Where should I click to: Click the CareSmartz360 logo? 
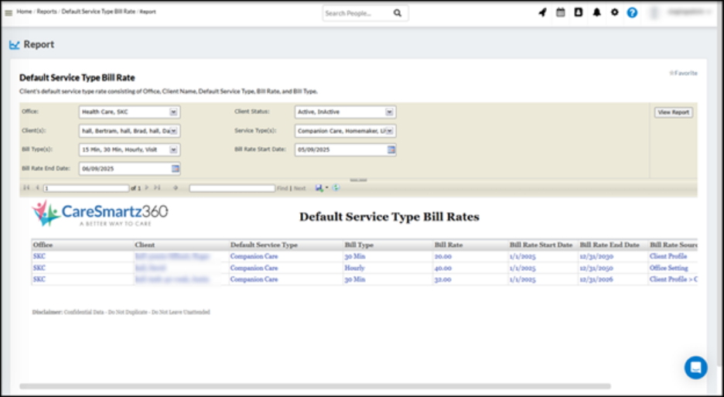click(x=100, y=213)
